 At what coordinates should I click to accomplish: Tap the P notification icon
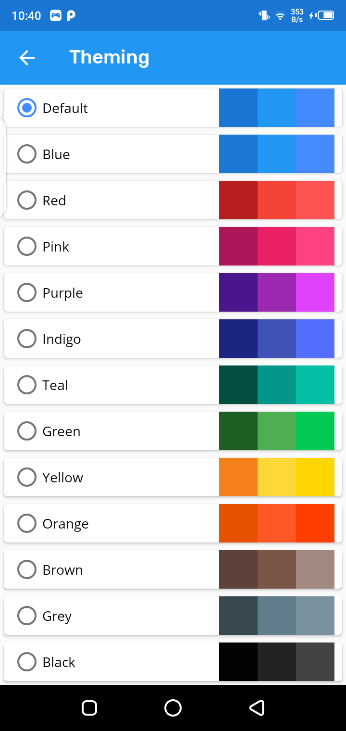pos(71,16)
